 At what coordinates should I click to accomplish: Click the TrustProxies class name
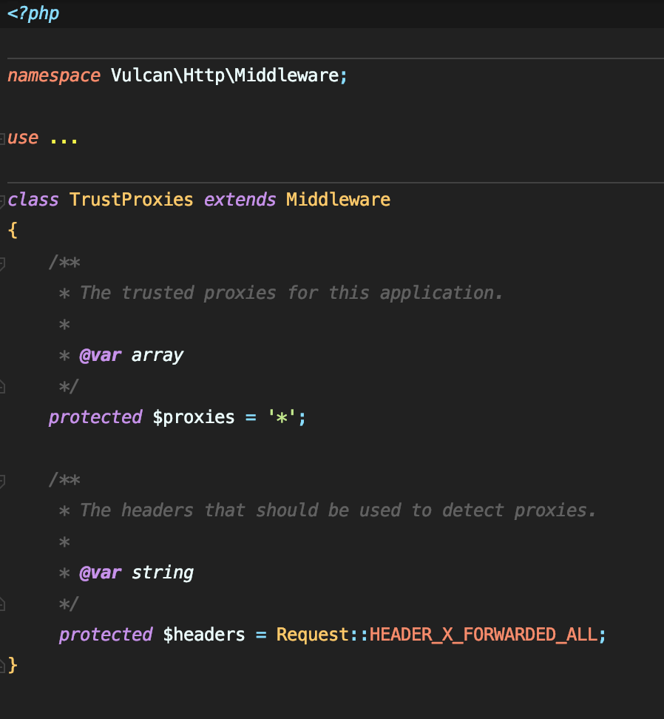(x=131, y=200)
